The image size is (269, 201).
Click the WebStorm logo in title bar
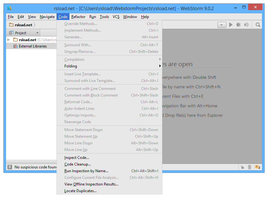[x=9, y=8]
